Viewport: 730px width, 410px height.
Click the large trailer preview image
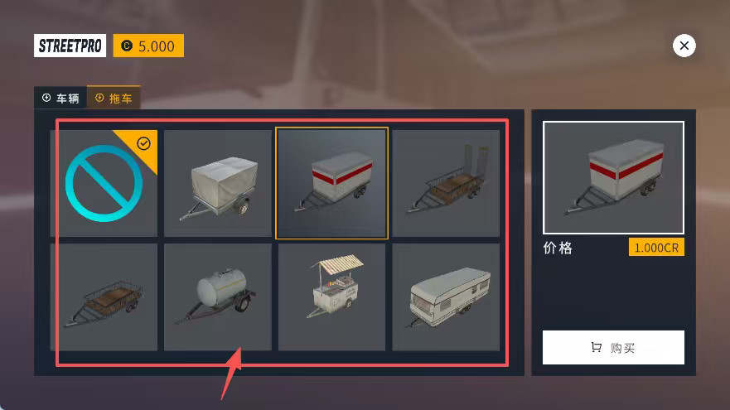coord(613,177)
